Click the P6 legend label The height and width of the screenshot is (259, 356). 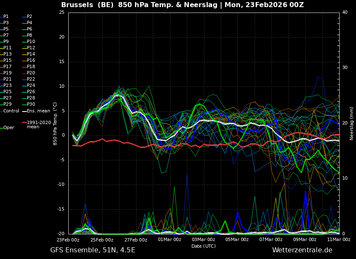point(29,29)
